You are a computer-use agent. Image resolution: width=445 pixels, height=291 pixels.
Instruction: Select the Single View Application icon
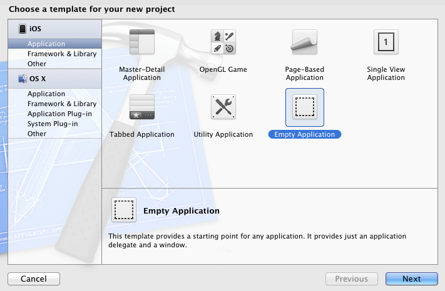tap(386, 42)
